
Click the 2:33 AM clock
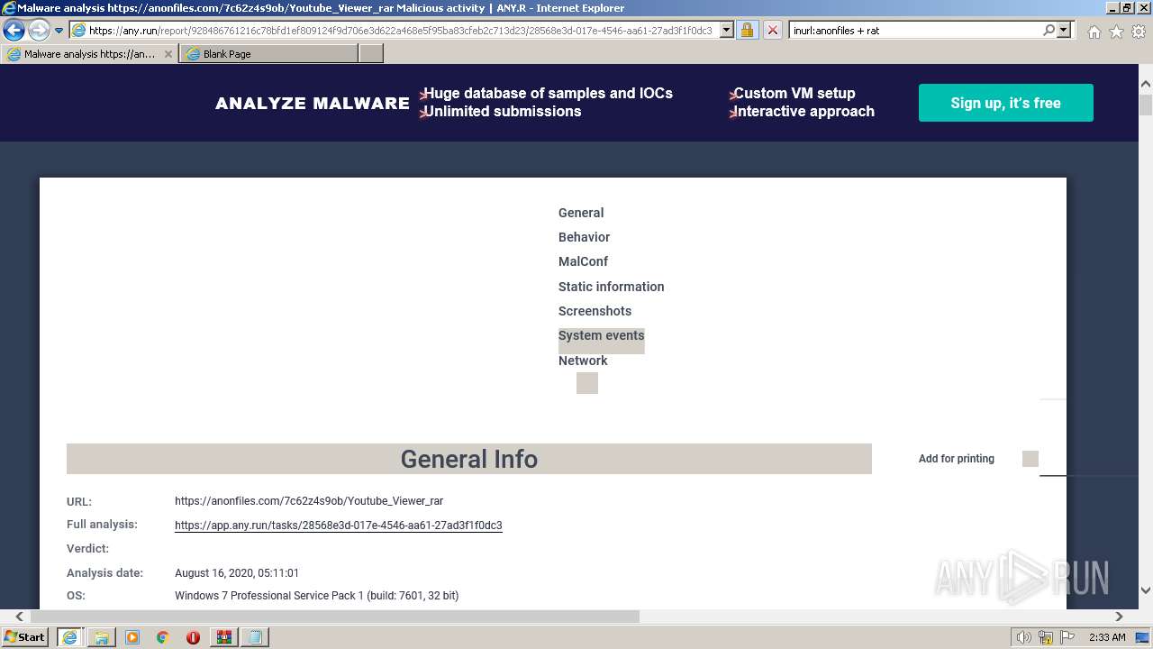1107,637
